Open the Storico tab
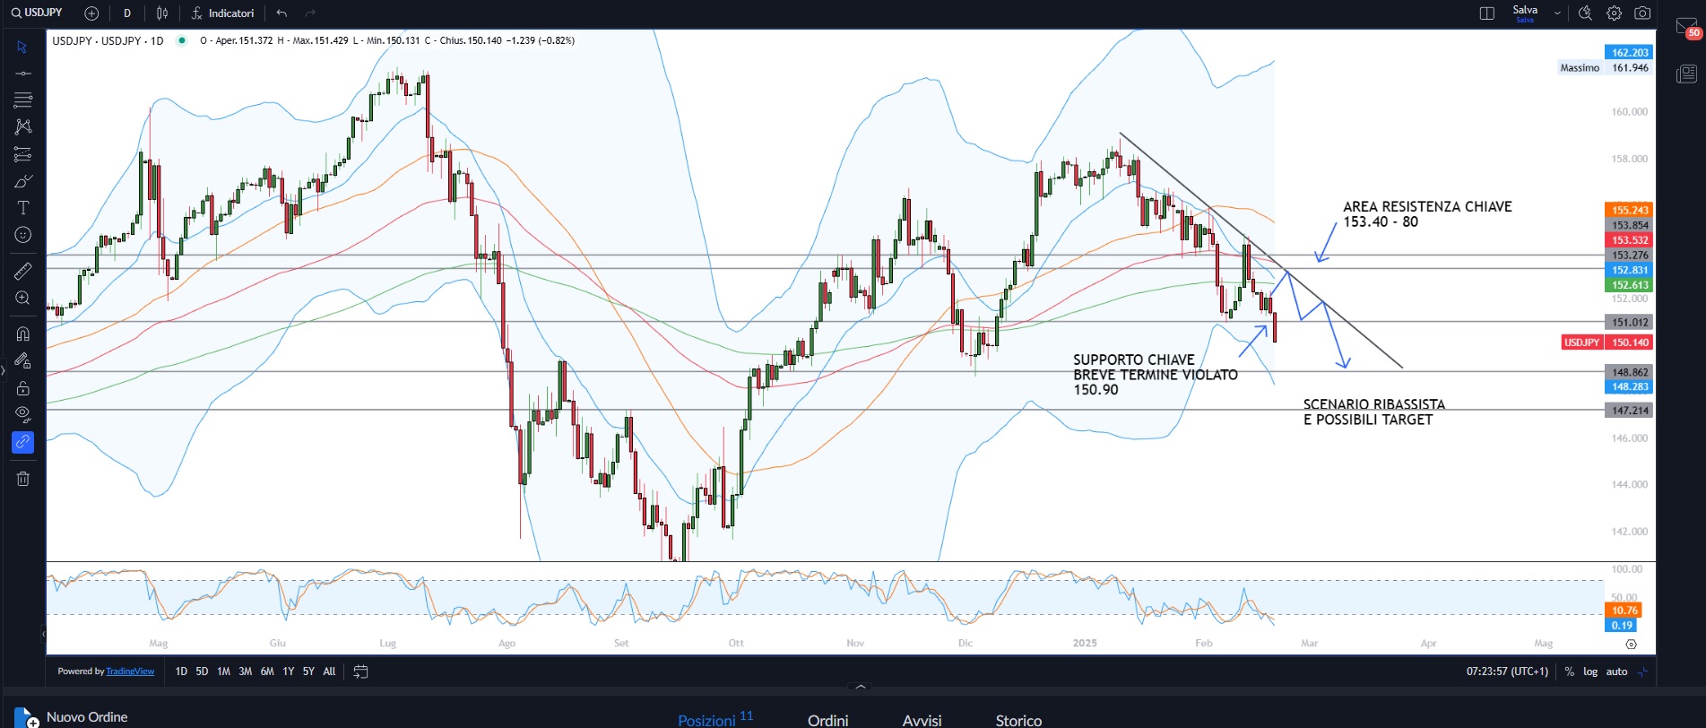The height and width of the screenshot is (728, 1706). (x=1018, y=720)
